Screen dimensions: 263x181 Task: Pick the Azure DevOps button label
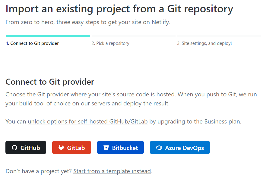tap(184, 148)
